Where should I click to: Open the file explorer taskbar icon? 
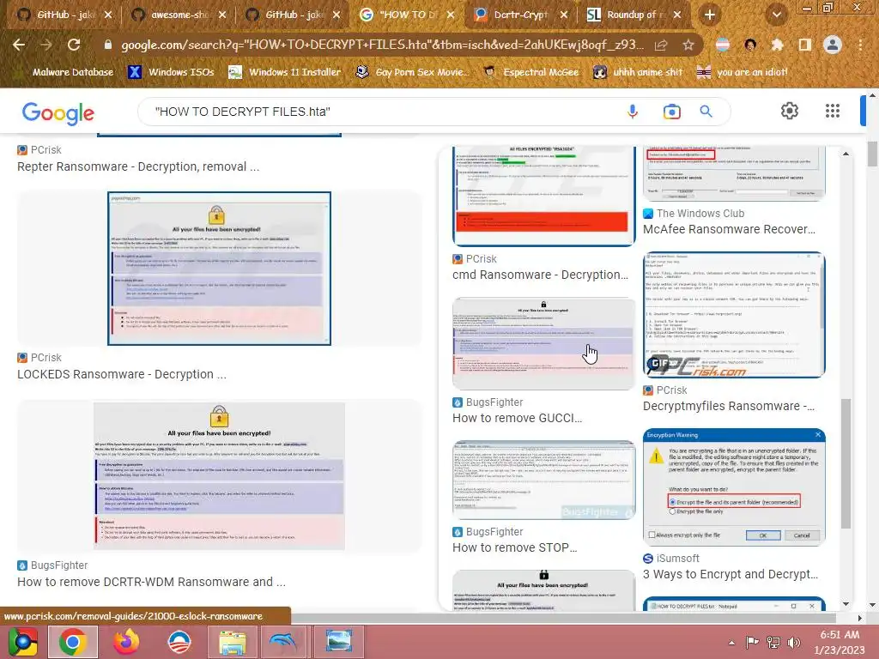(x=232, y=642)
